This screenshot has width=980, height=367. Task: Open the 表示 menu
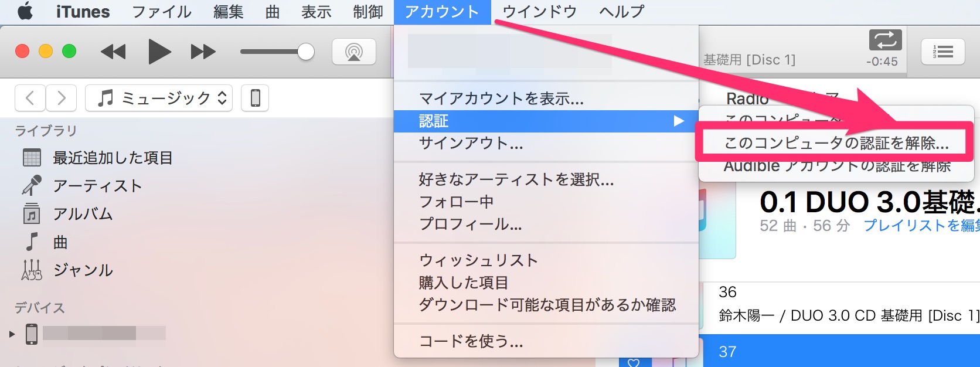[x=317, y=12]
